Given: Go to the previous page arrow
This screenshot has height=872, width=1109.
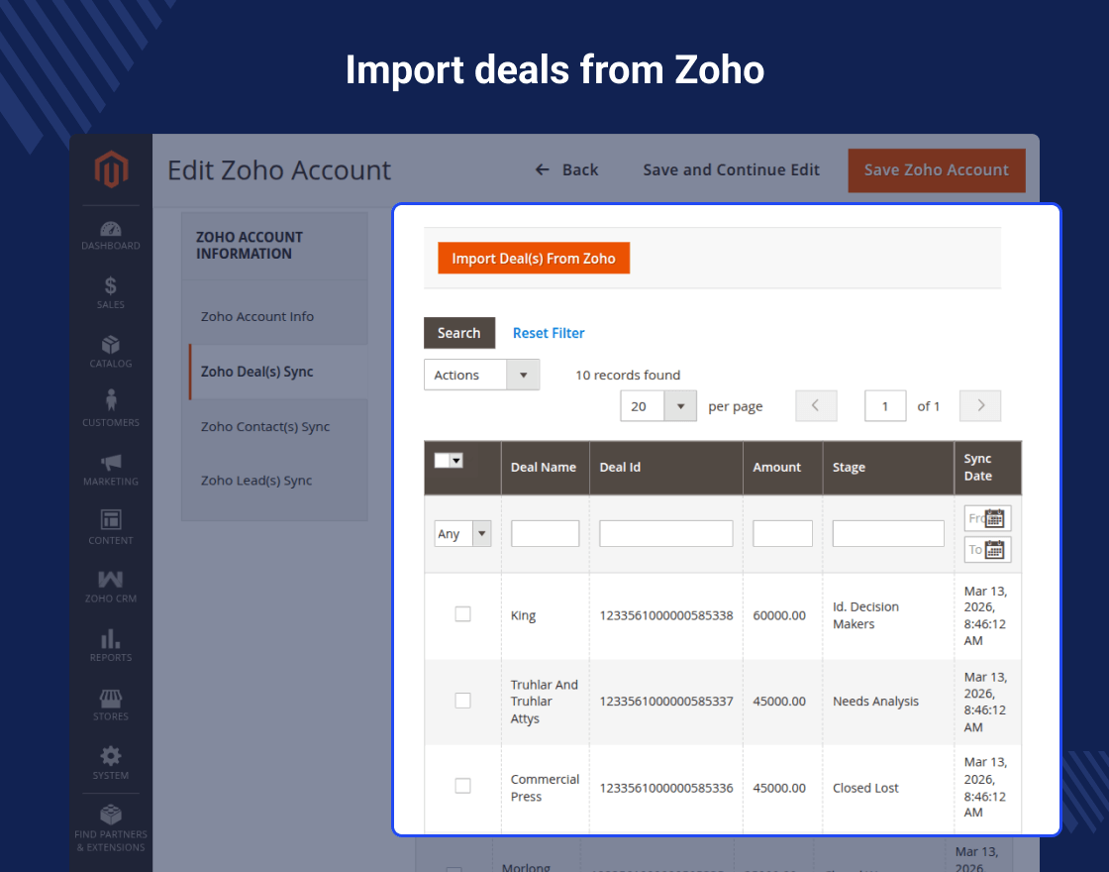Looking at the screenshot, I should (816, 405).
